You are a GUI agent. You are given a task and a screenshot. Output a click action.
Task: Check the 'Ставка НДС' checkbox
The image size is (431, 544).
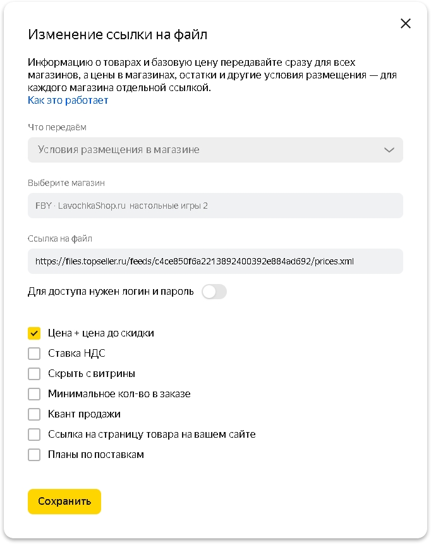coord(34,353)
